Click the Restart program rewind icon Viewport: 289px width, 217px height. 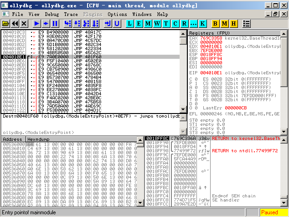point(15,24)
